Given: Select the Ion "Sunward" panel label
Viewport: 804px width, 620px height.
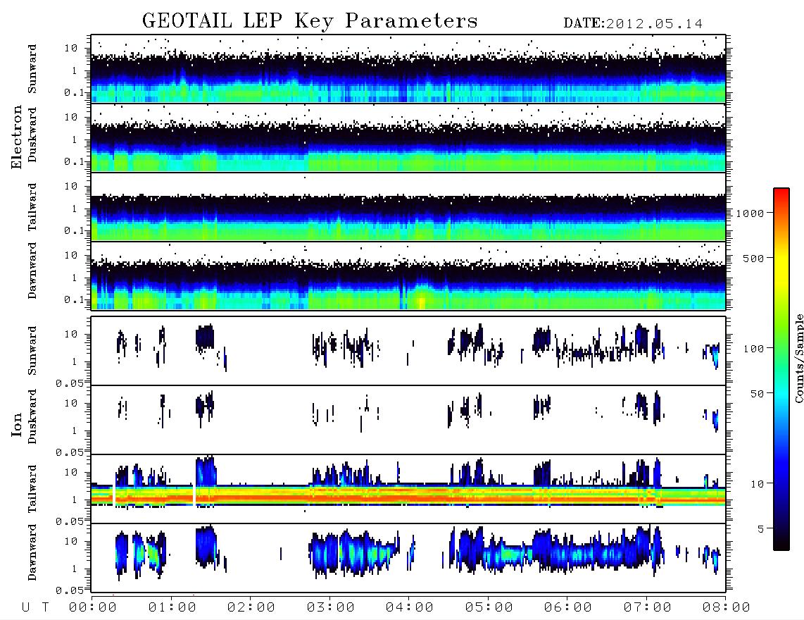Looking at the screenshot, I should tap(32, 351).
